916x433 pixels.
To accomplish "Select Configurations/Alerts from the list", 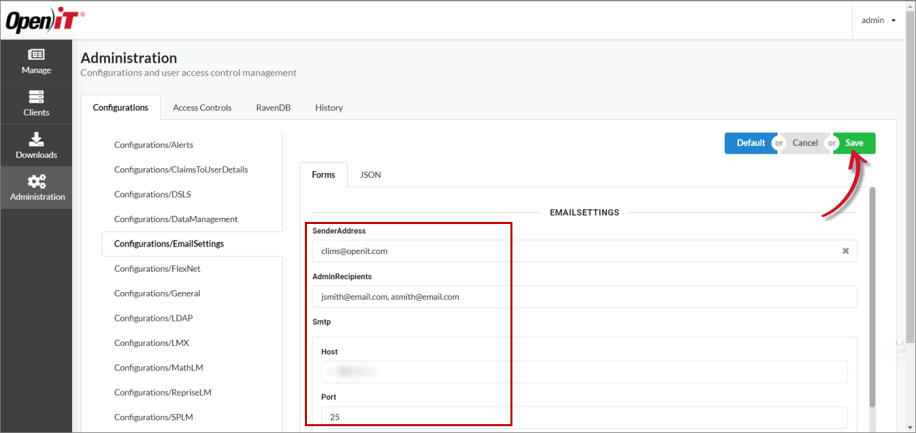I will 153,144.
